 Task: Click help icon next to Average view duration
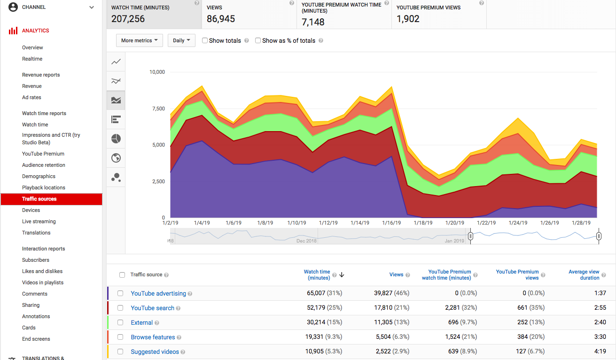coord(604,275)
